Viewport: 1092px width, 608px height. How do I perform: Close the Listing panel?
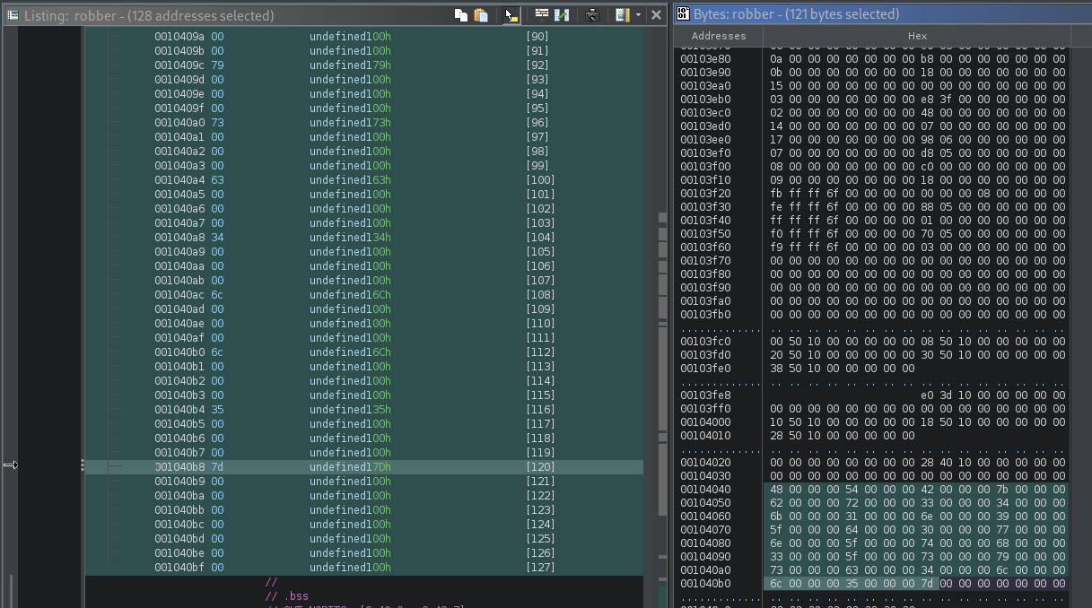656,15
